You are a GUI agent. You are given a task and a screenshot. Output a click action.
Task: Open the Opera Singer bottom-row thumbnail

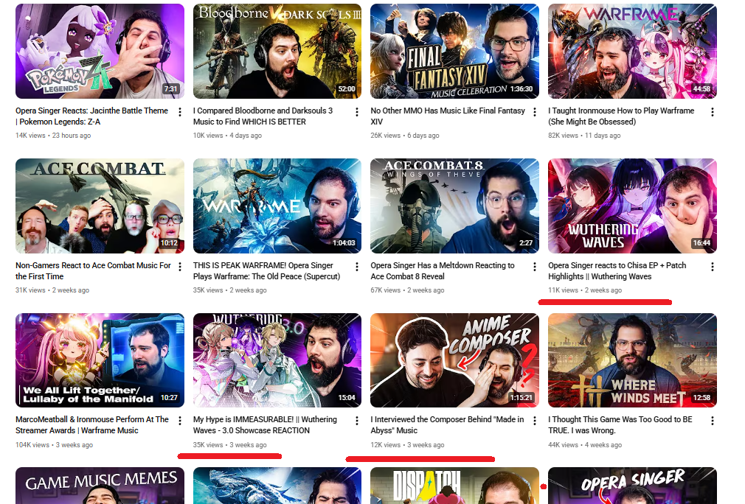coord(632,486)
